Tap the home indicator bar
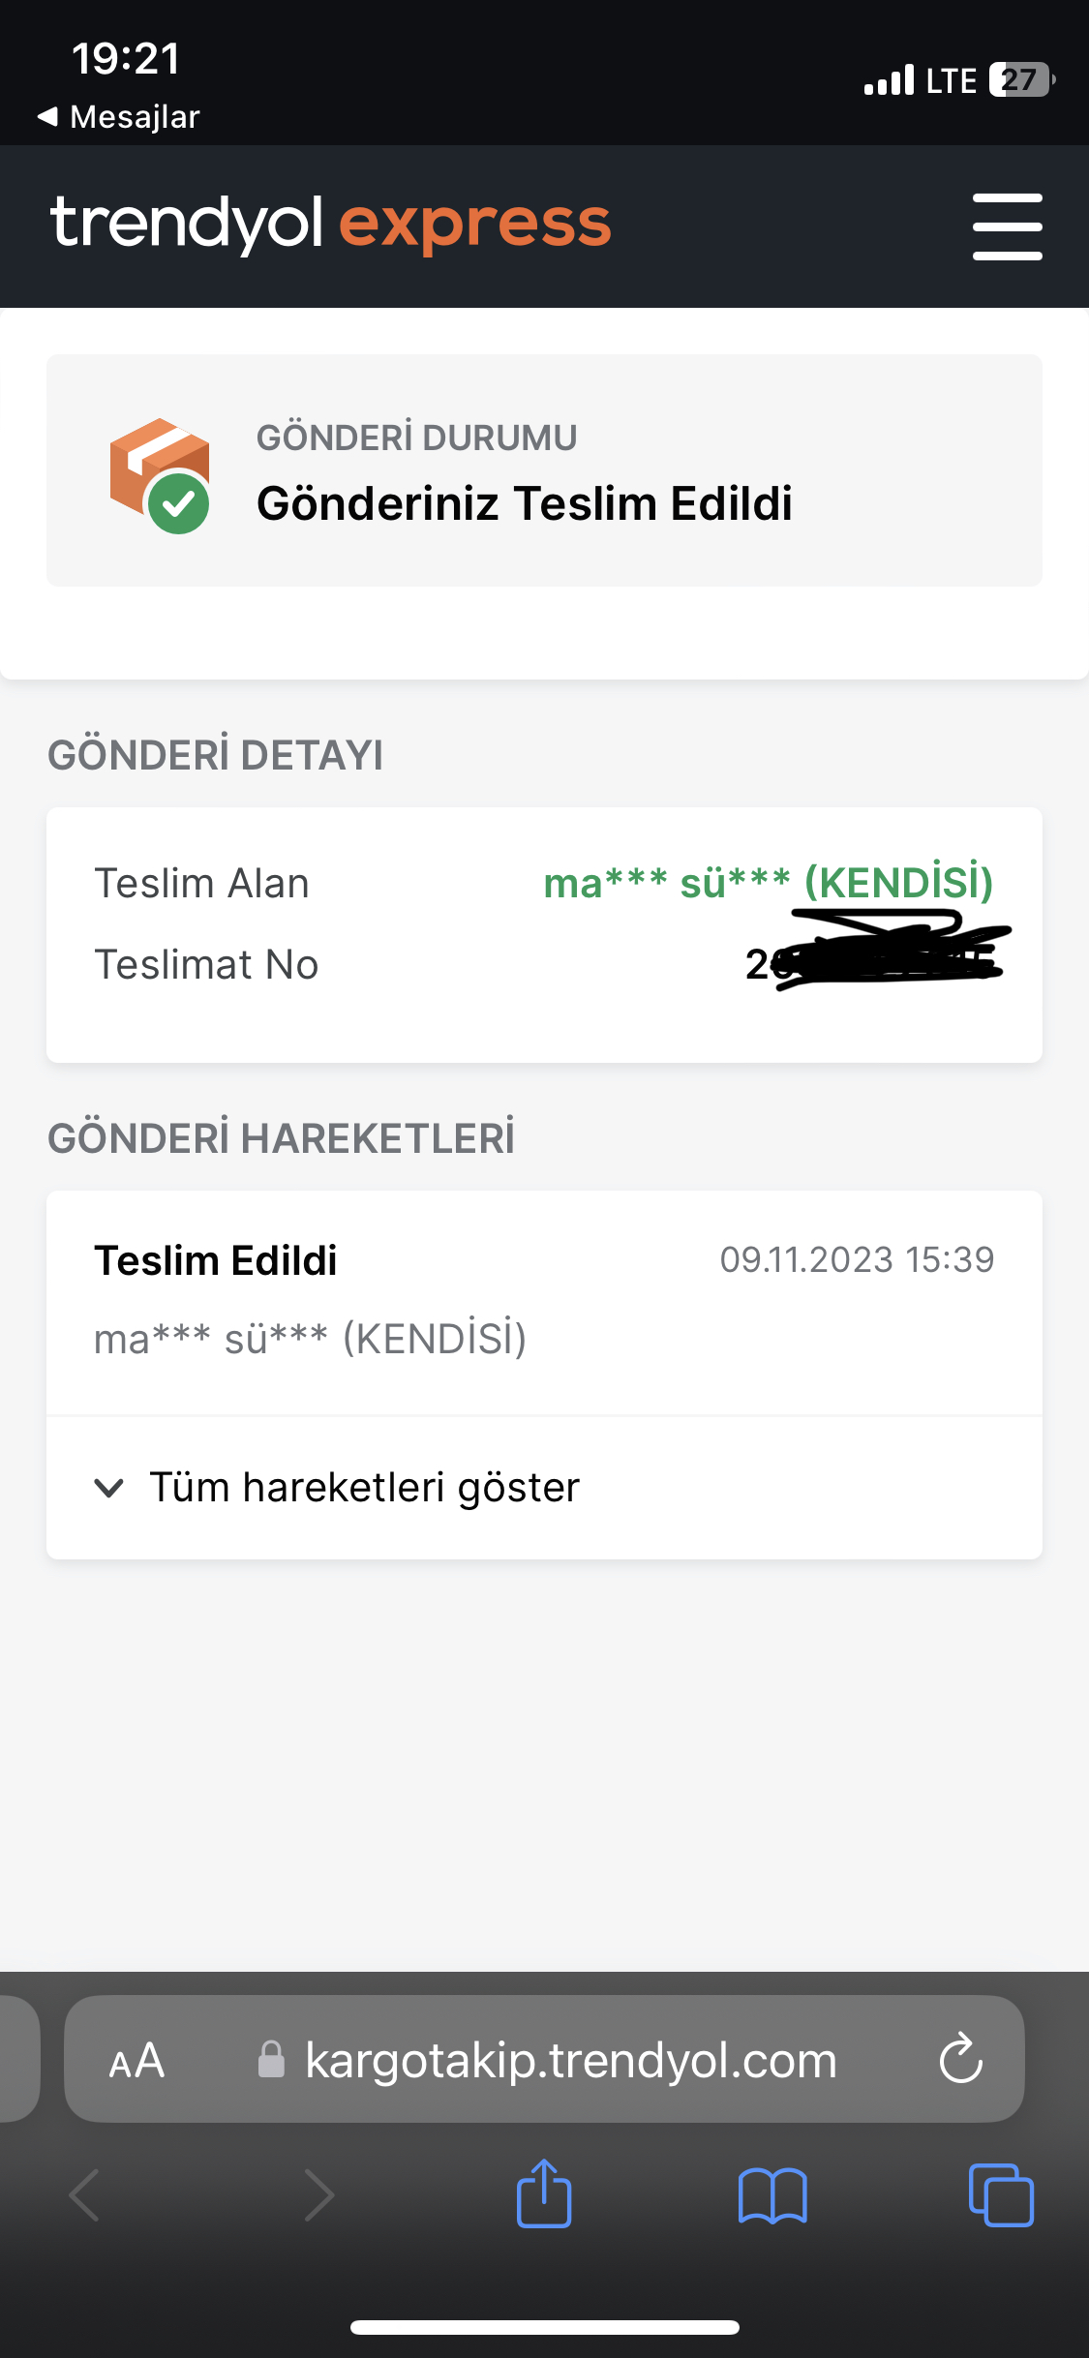The image size is (1089, 2358). point(544,2327)
